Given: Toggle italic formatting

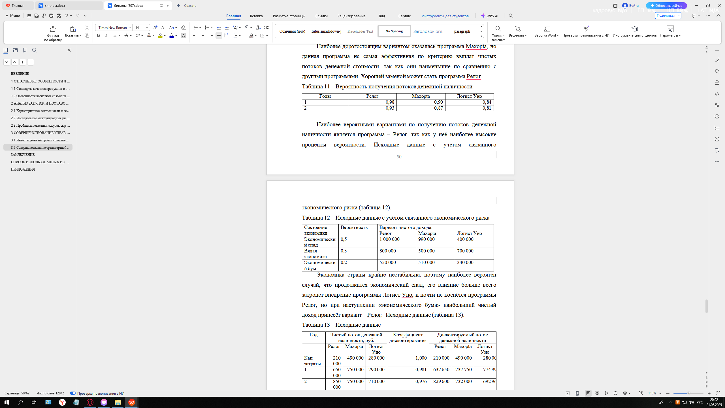Looking at the screenshot, I should tap(106, 35).
